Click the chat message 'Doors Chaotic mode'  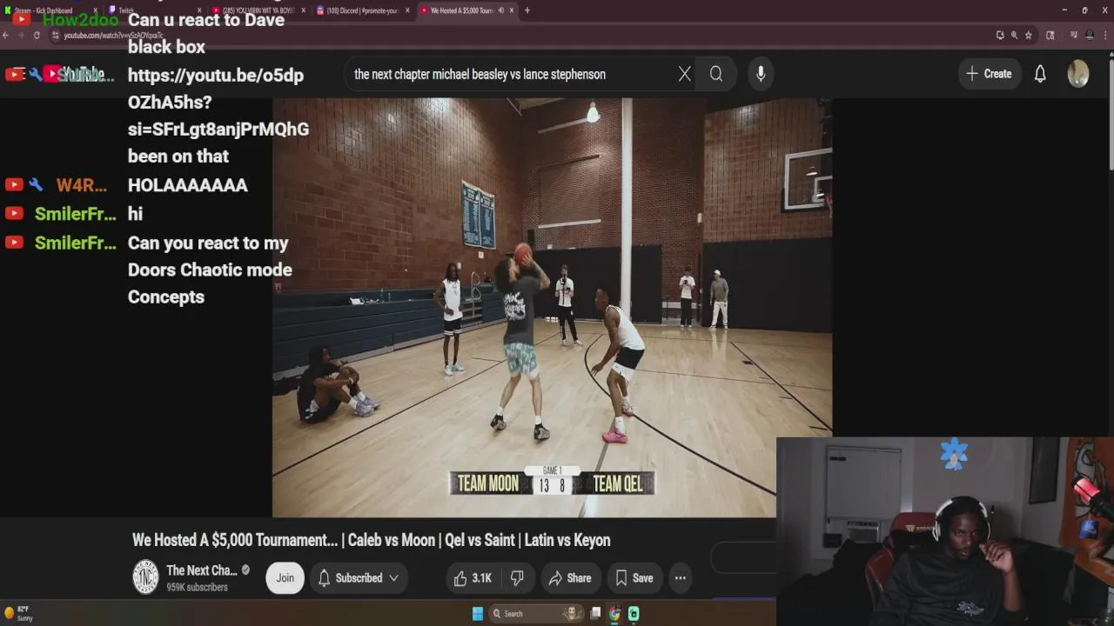210,270
